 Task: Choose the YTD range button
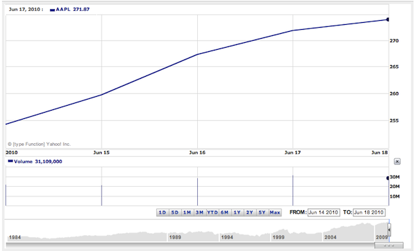tap(212, 212)
